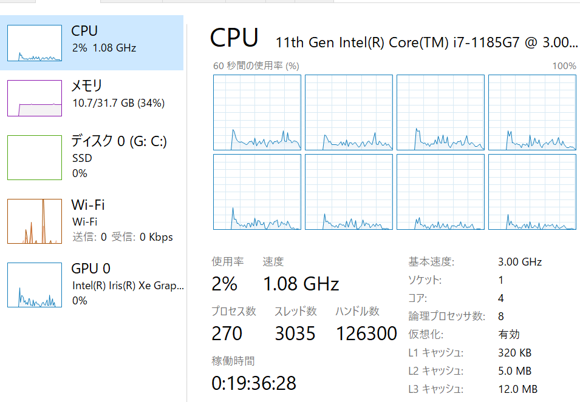Click the top-right logical processor graph
The width and height of the screenshot is (580, 402).
532,112
